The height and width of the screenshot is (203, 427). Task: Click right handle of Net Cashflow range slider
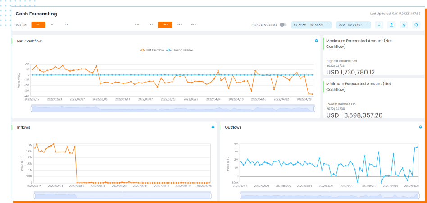point(314,109)
